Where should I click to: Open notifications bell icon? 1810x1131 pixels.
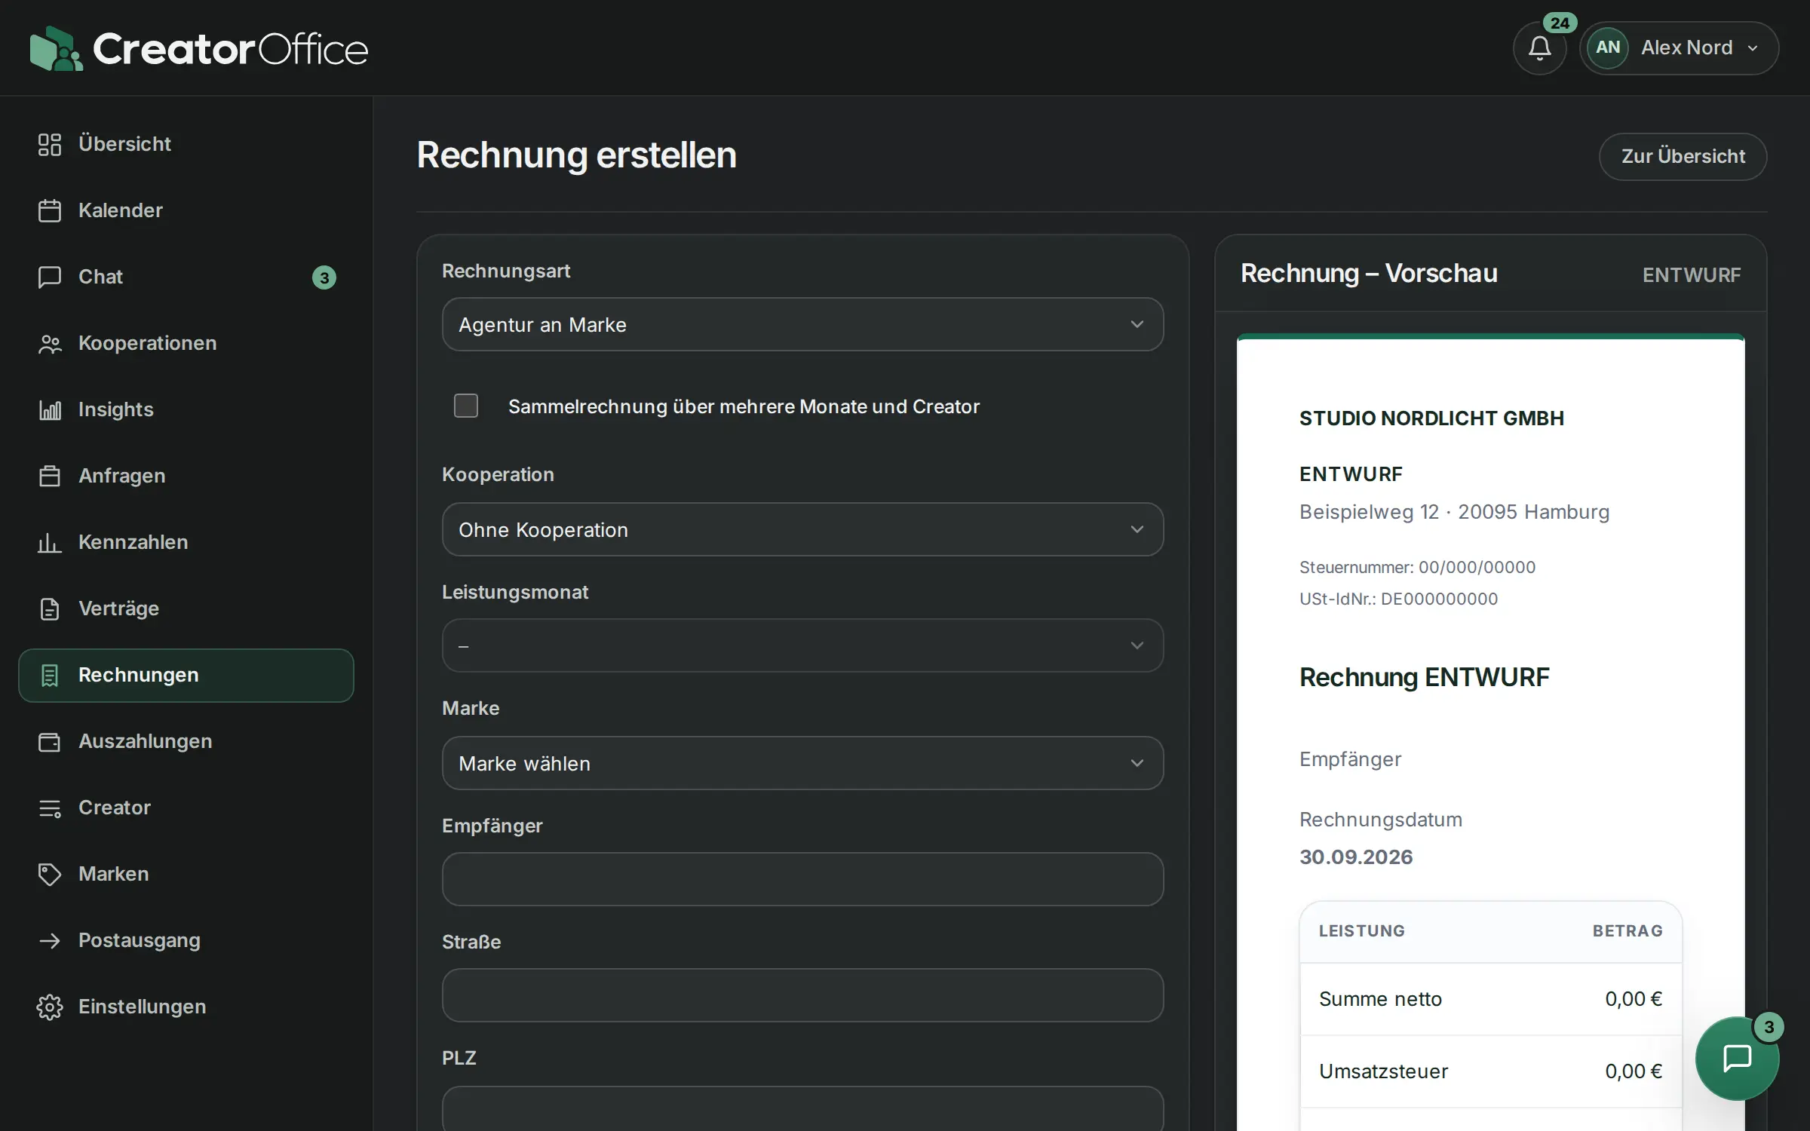pos(1539,48)
